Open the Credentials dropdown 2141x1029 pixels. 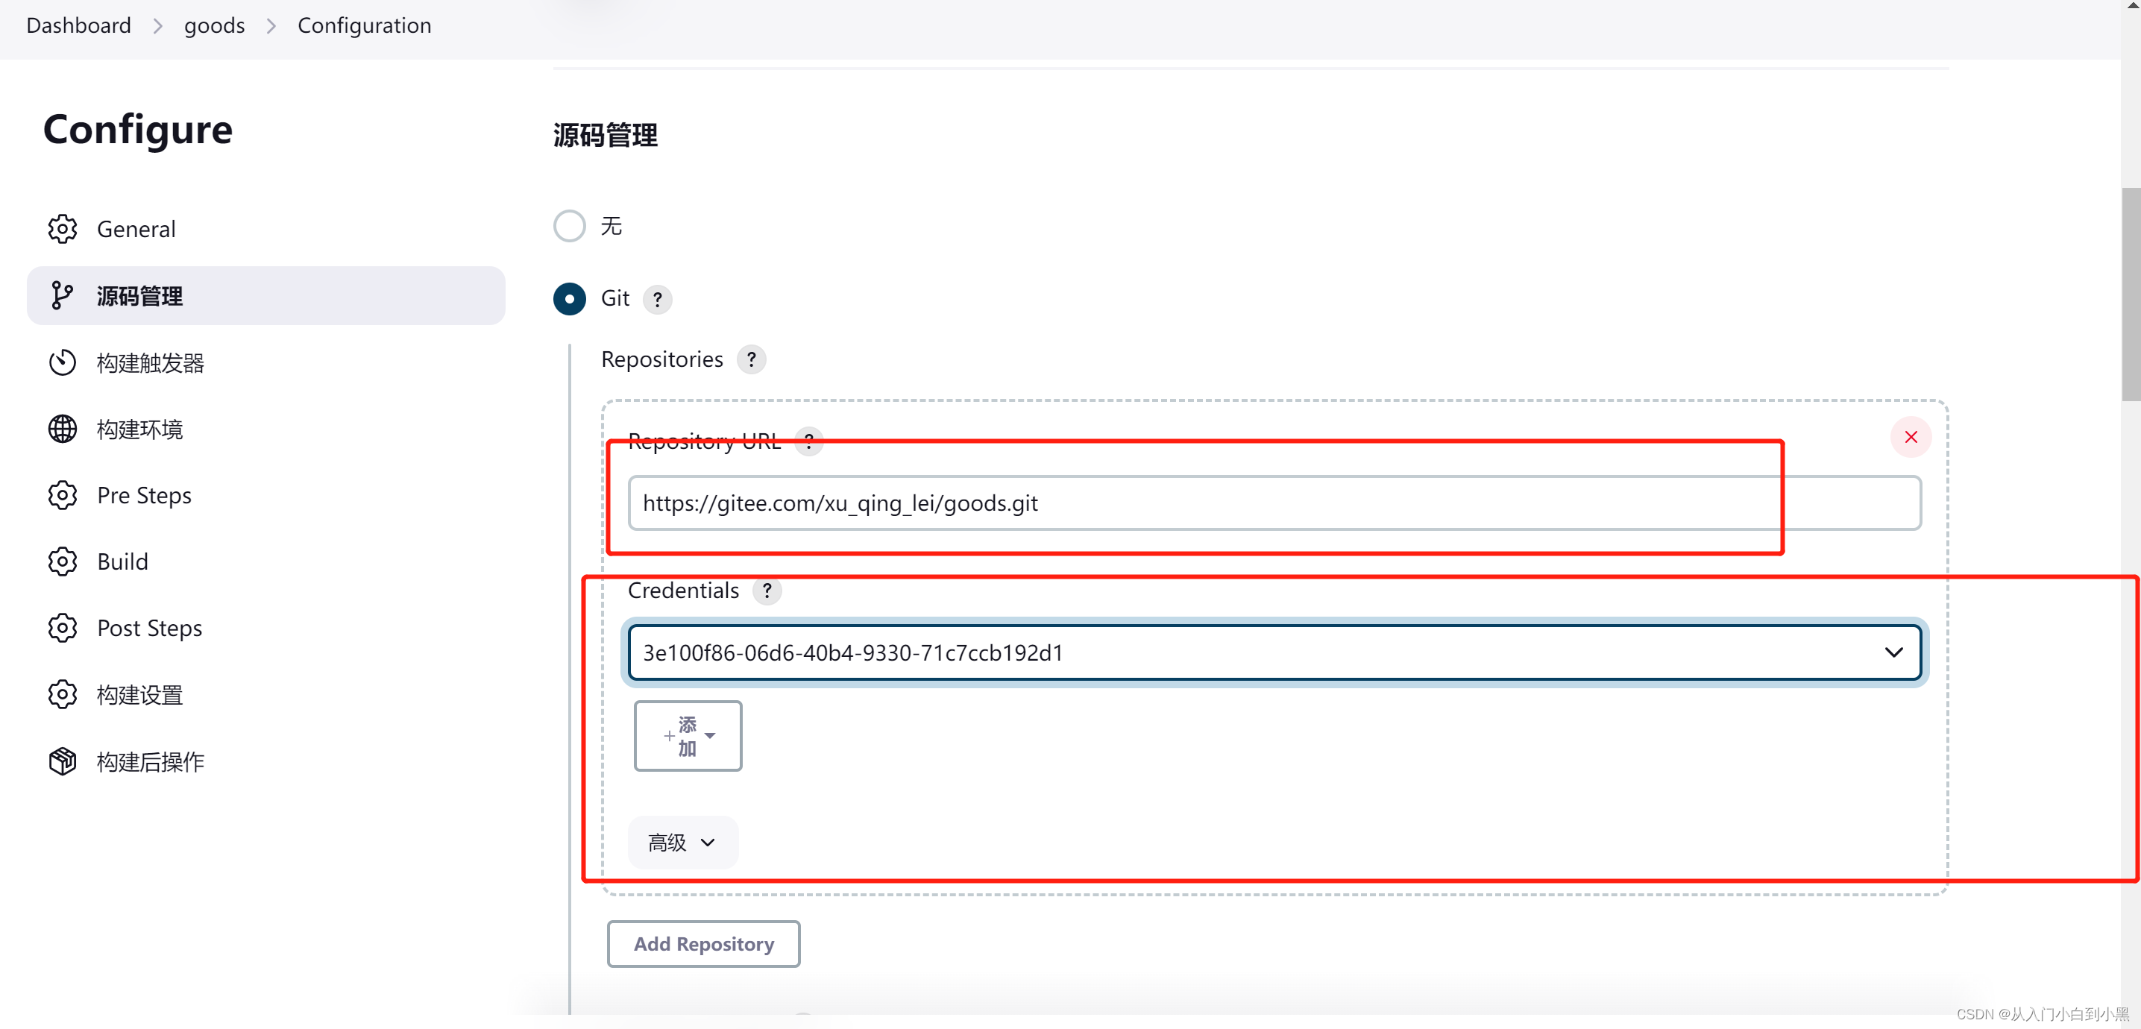tap(1274, 652)
